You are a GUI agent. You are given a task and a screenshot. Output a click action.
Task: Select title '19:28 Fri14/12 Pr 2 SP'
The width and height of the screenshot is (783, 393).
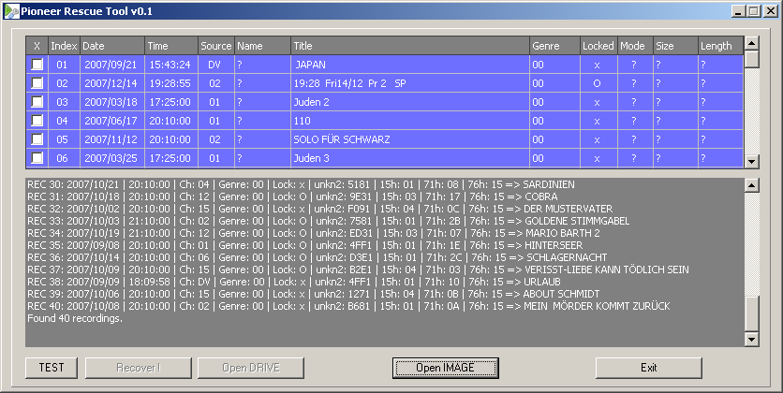410,83
